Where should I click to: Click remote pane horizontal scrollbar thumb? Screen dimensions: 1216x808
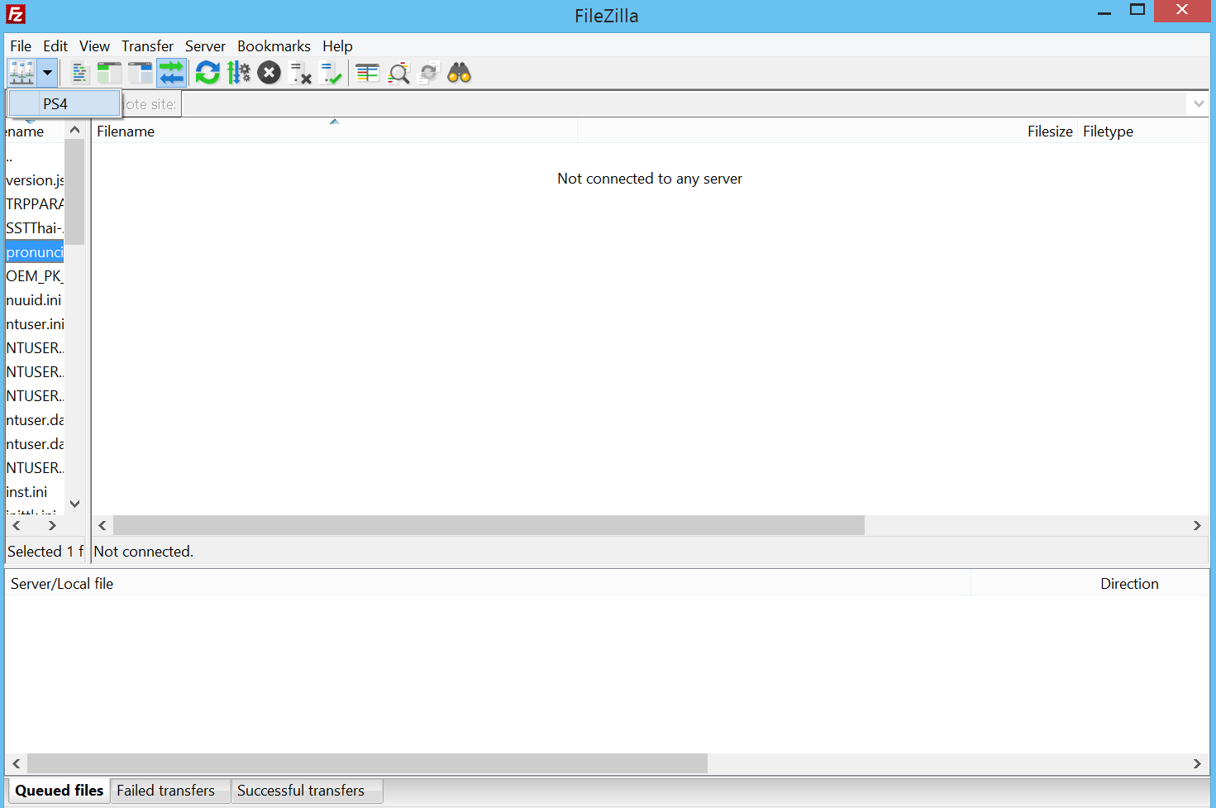489,525
